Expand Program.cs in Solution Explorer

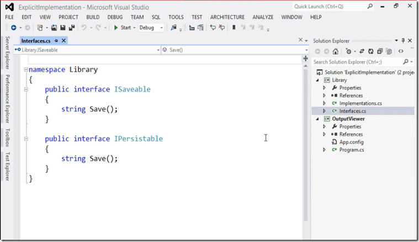pos(324,150)
